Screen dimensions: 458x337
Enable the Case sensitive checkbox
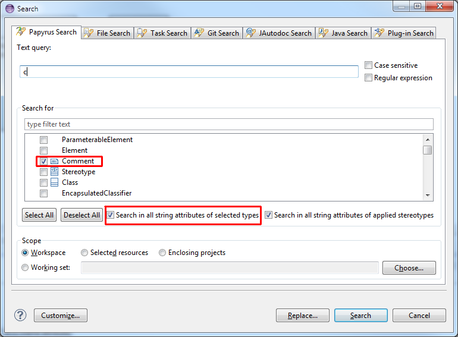coord(368,65)
